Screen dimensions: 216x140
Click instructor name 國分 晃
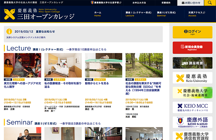(x=130, y=109)
